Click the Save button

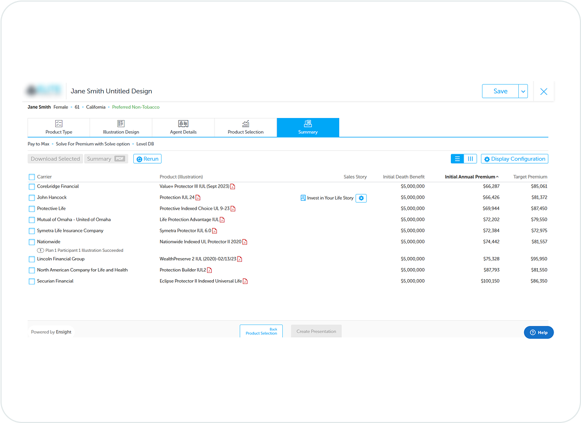(x=500, y=92)
